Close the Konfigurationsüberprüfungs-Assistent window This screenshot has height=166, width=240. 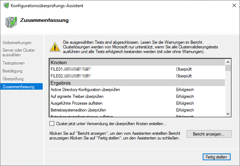[231, 6]
